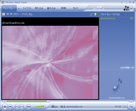
Task: Toggle the shuffle icon beside the time
Action: 125,106
